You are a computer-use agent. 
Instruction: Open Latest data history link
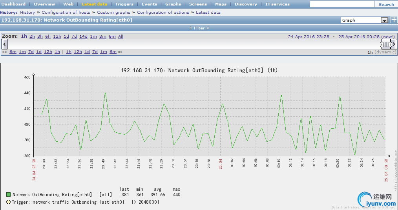pyautogui.click(x=208, y=12)
